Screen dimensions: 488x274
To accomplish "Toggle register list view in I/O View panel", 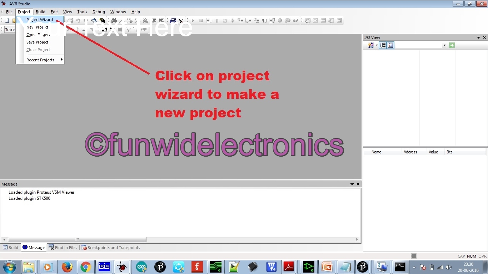I will pyautogui.click(x=390, y=45).
